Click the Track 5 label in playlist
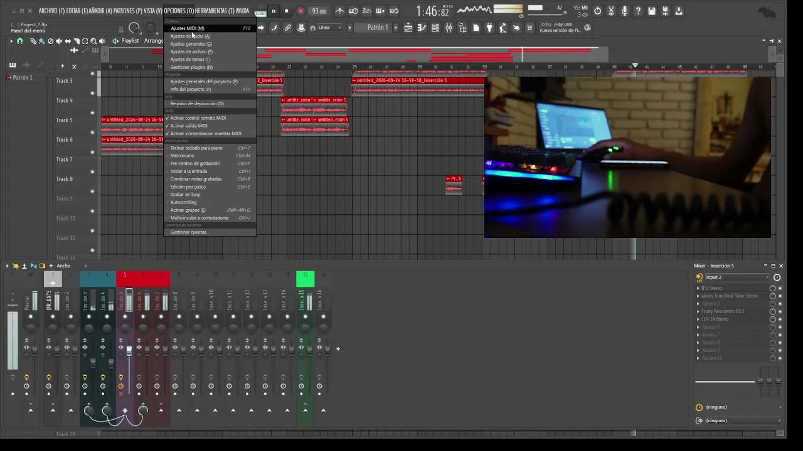 point(65,120)
